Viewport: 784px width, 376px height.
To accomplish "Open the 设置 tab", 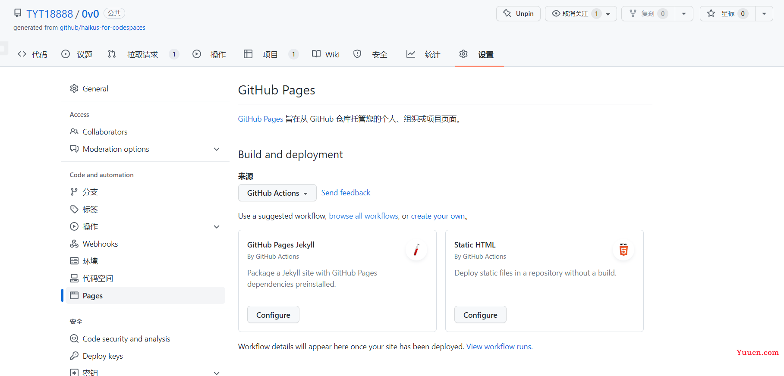I will click(x=479, y=54).
